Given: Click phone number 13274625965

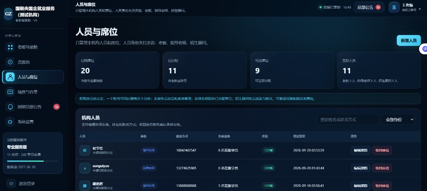Looking at the screenshot, I should [186, 168].
